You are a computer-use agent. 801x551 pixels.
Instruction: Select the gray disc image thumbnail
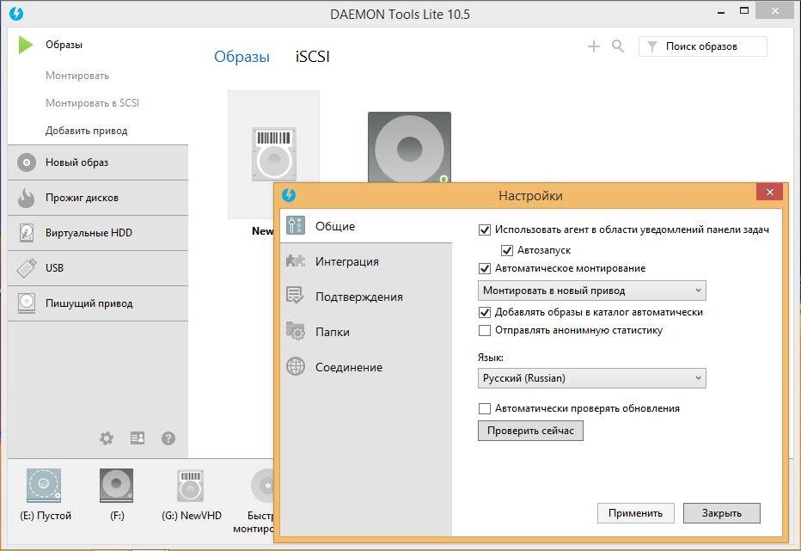pyautogui.click(x=409, y=147)
